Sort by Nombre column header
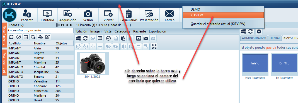 pyautogui.click(x=44, y=43)
